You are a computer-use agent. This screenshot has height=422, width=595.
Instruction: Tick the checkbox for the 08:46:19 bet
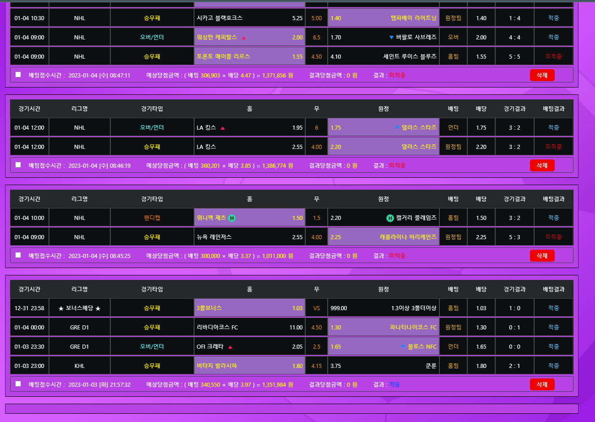coord(18,165)
